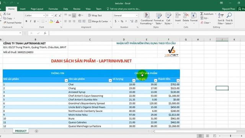This screenshot has width=245, height=138.
Task: Click the column G header
Action: tap(186, 39)
